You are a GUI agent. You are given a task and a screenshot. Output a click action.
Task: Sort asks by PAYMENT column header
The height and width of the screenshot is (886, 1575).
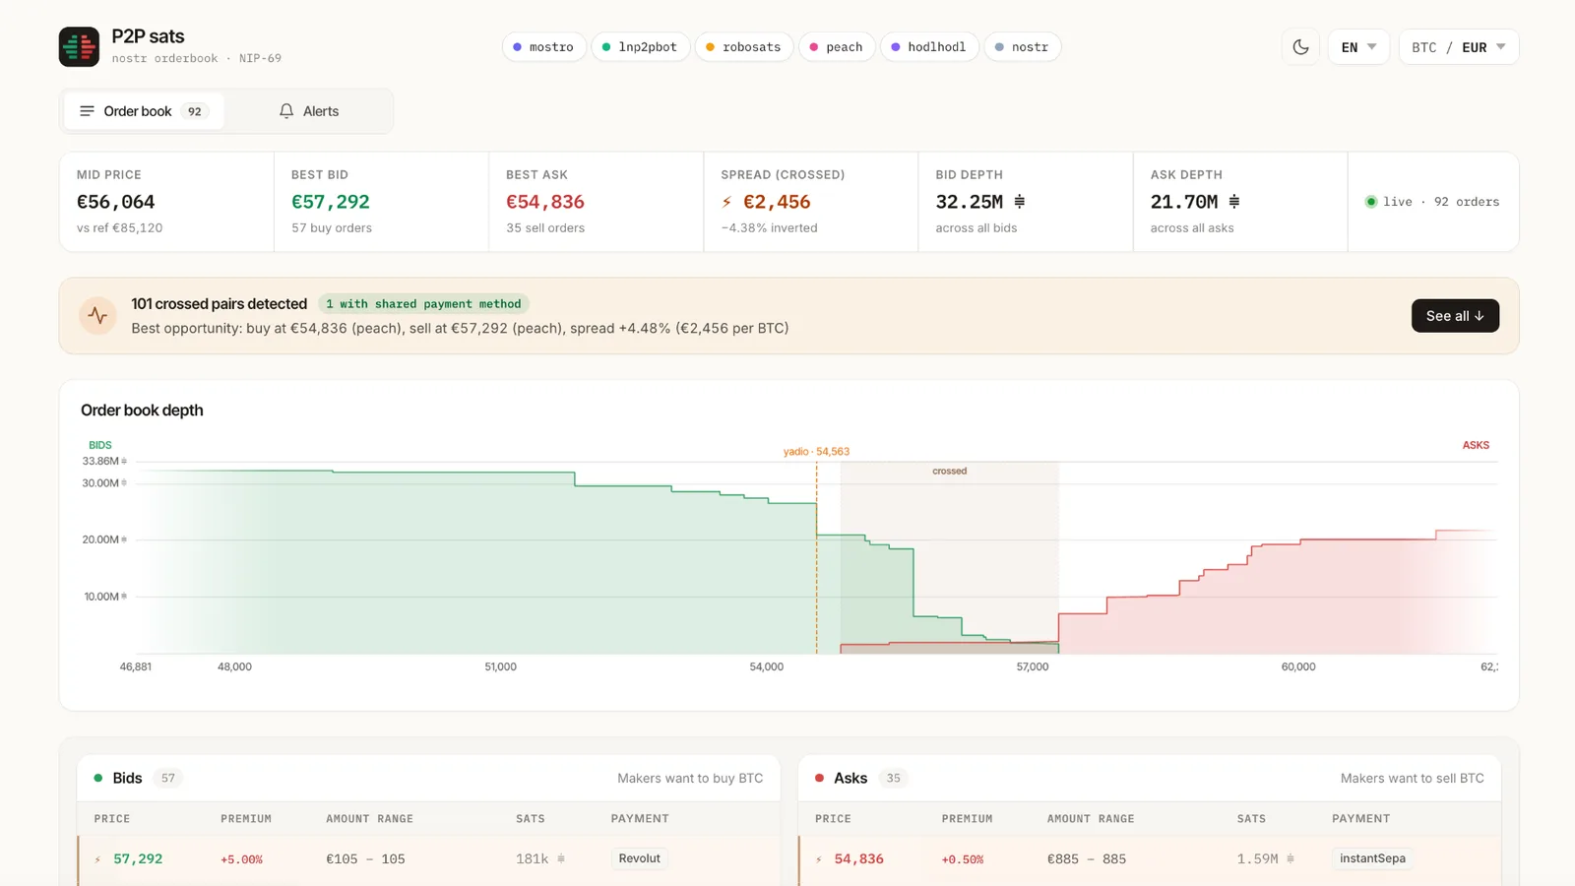tap(1361, 819)
